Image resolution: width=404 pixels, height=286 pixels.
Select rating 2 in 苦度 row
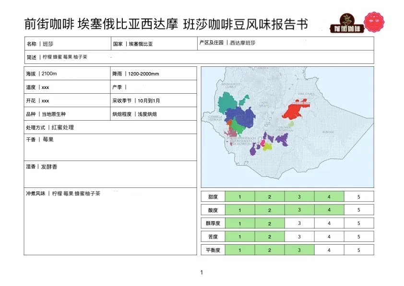tap(270, 236)
